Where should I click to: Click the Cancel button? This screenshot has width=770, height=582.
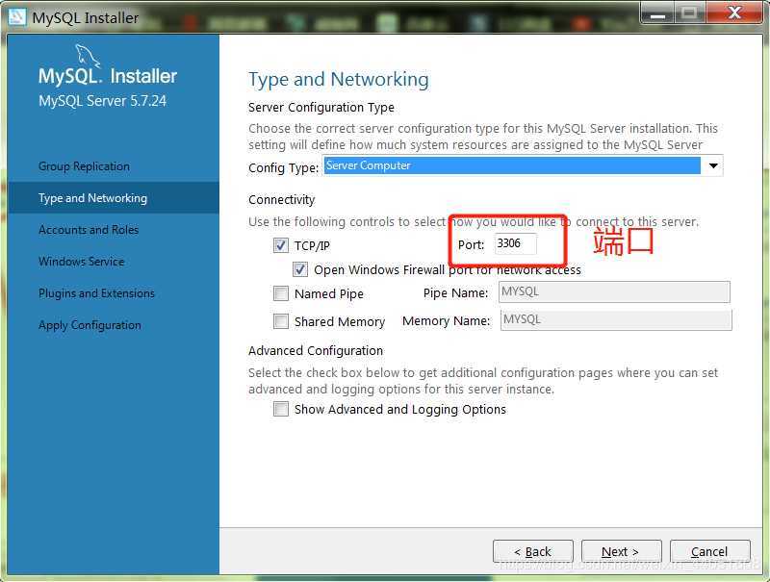tap(709, 551)
